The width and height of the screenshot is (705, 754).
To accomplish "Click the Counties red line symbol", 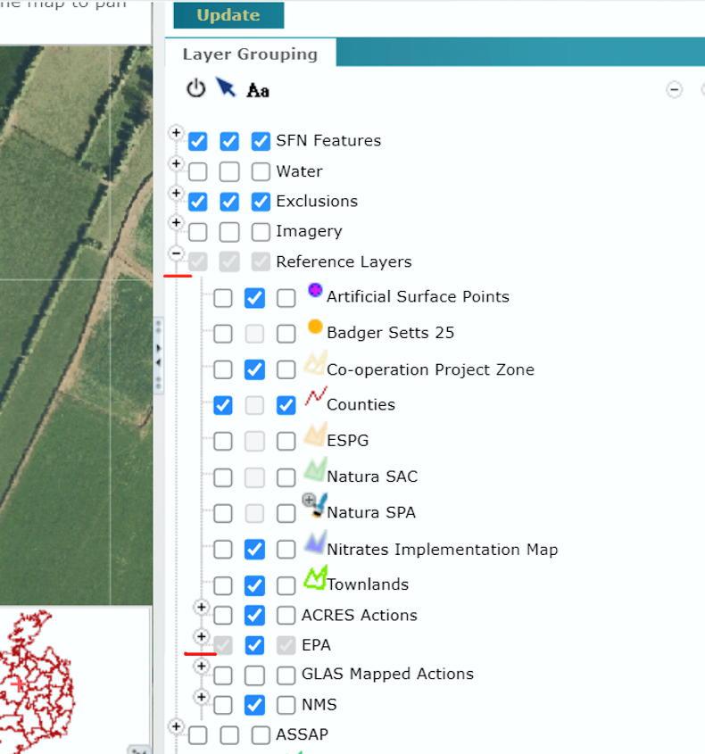I will coord(314,398).
